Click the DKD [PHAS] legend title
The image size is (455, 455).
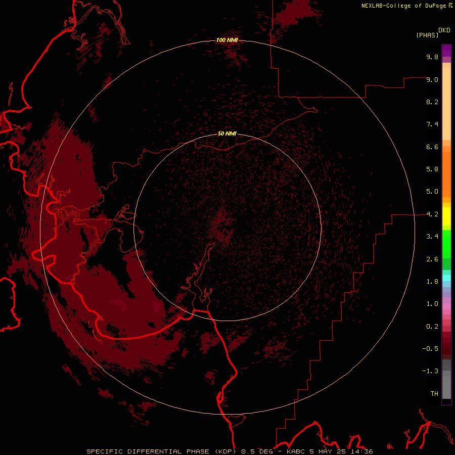pos(433,33)
